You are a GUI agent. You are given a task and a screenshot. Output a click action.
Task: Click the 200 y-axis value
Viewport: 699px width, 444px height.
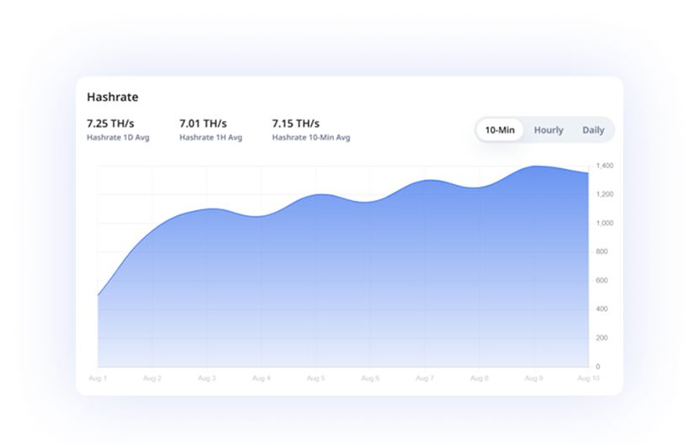(601, 338)
